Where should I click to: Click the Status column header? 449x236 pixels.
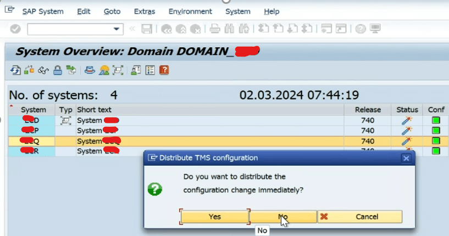(407, 110)
